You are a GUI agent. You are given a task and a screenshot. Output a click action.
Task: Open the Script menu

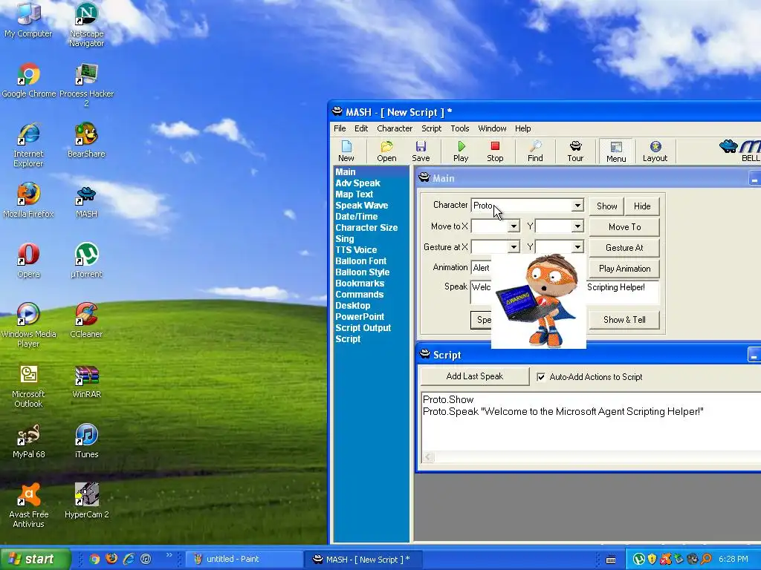click(432, 128)
